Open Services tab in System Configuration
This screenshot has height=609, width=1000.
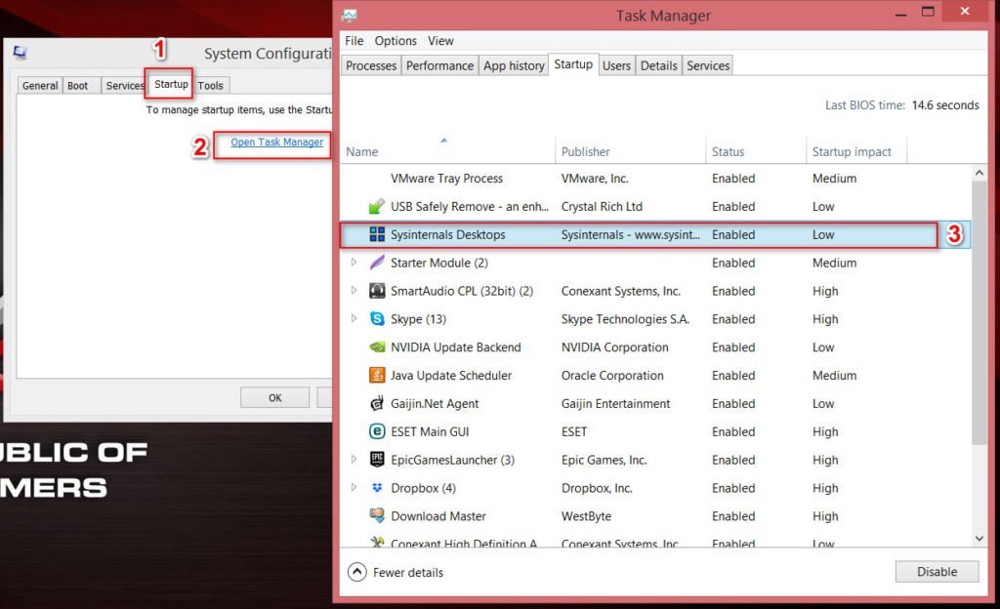pos(124,85)
